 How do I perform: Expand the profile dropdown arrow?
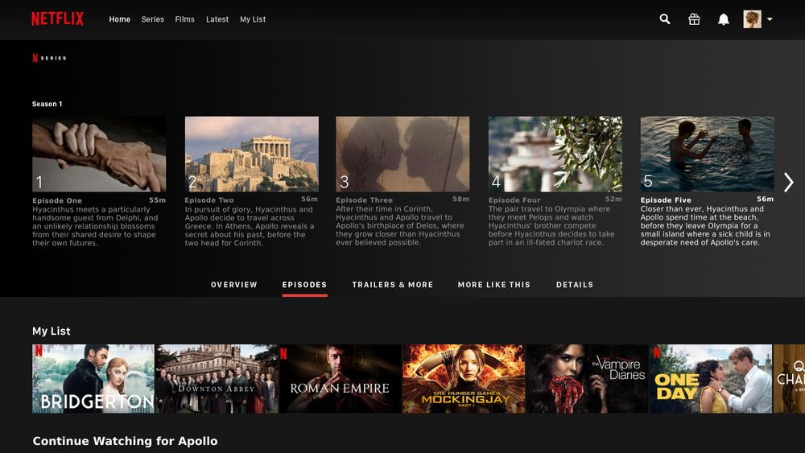[x=770, y=19]
